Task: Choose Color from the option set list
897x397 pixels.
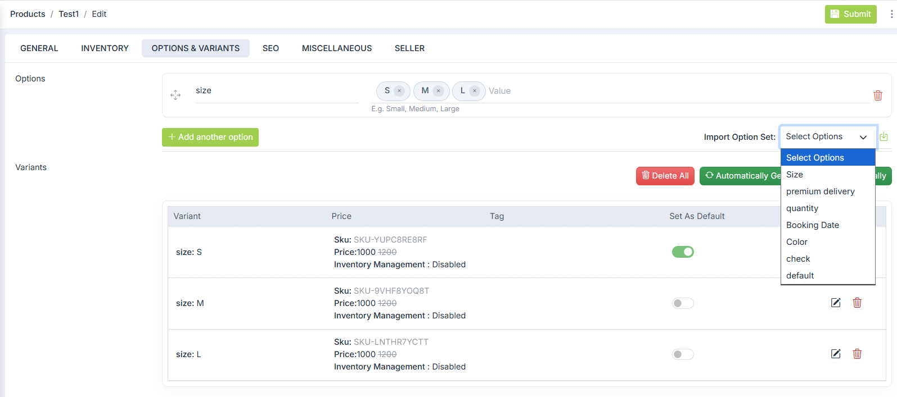Action: click(797, 242)
